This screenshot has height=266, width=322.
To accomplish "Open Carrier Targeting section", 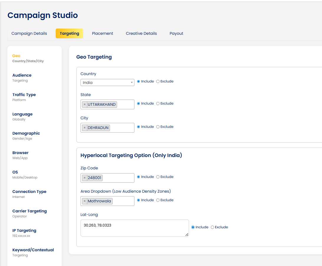I will point(29,214).
